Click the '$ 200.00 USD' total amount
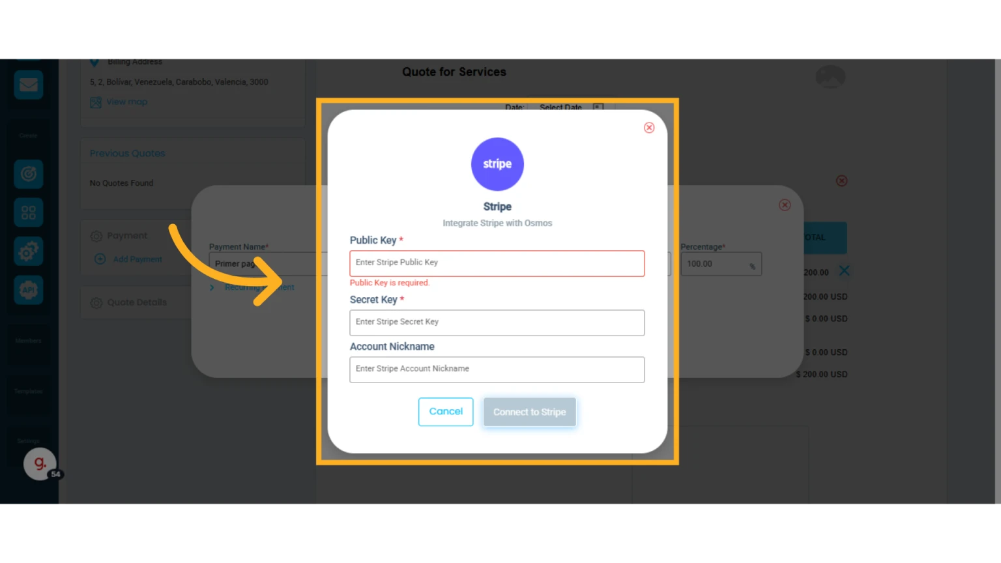Screen dimensions: 1001x563 pyautogui.click(x=822, y=375)
